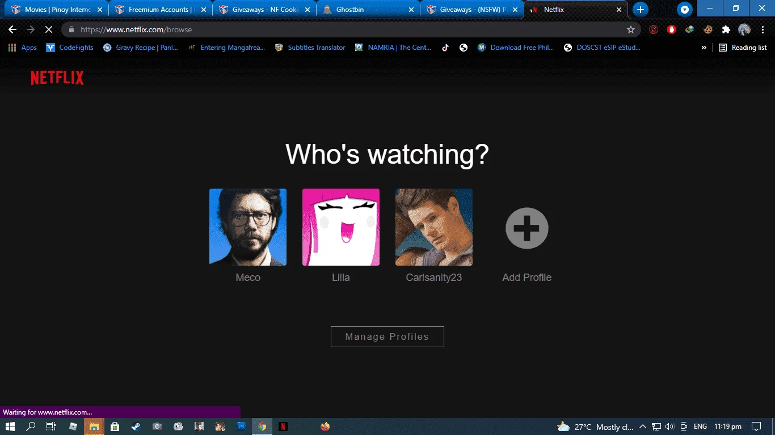This screenshot has height=435, width=775.
Task: Click the browser forward arrow
Action: 31,29
